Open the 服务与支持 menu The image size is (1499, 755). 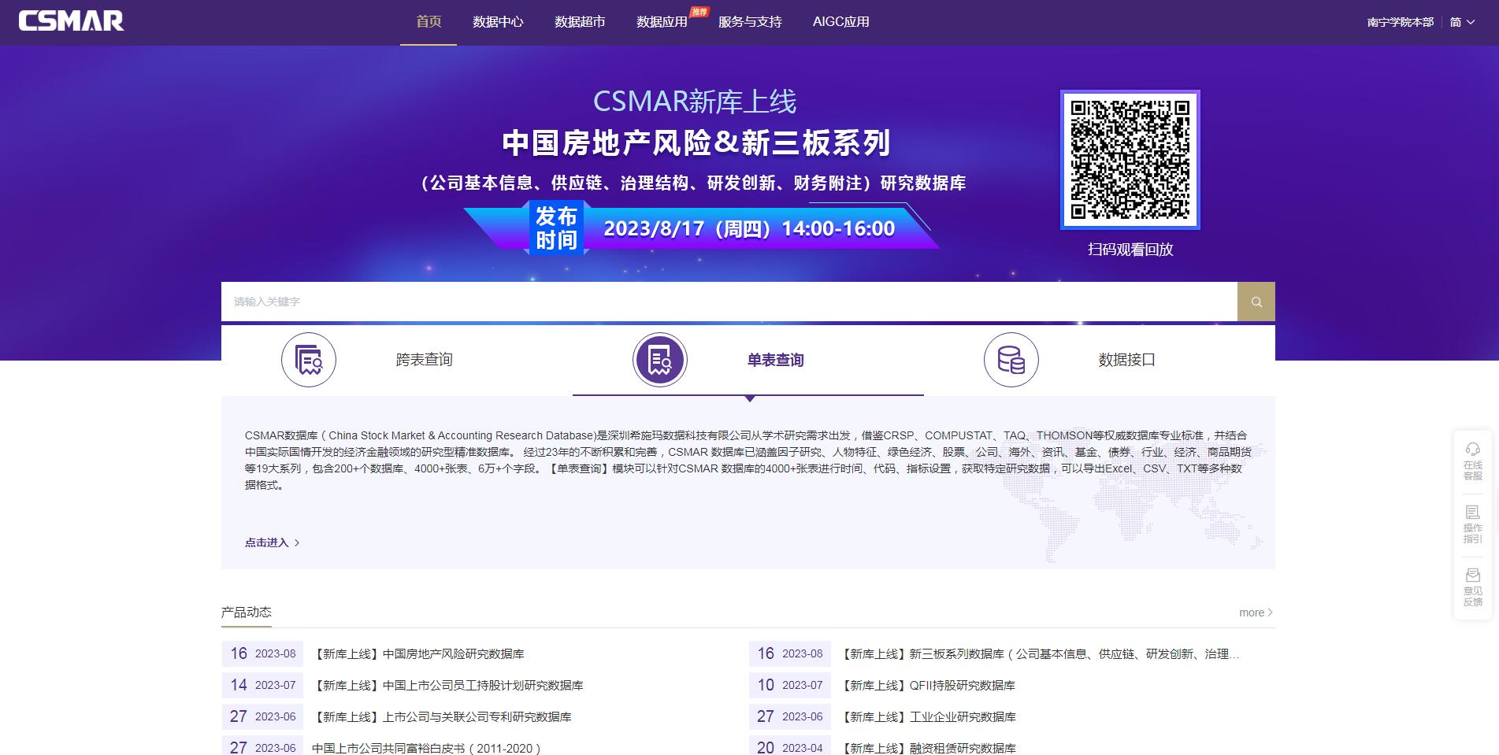pyautogui.click(x=750, y=22)
